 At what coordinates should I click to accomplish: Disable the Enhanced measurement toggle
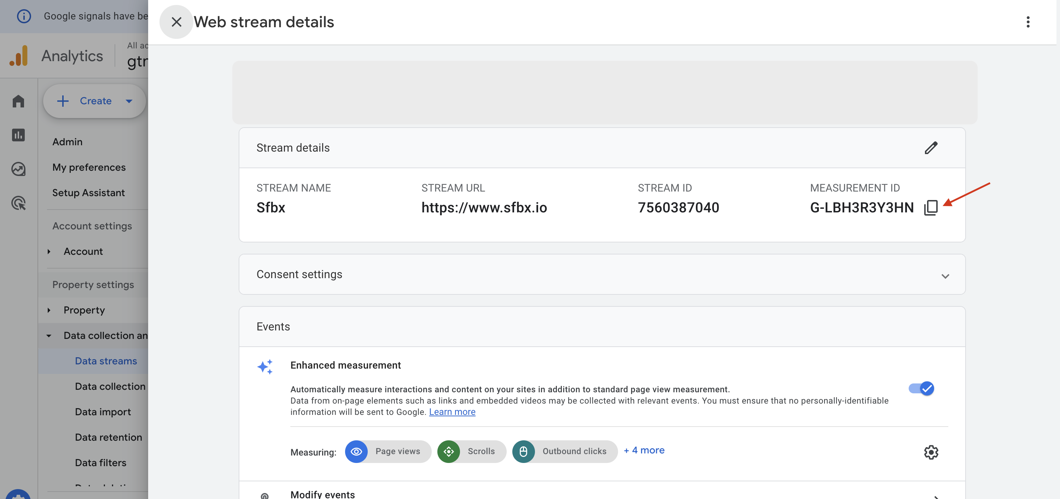click(921, 388)
